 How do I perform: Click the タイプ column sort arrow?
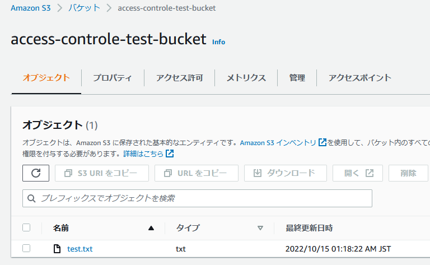tap(260, 228)
